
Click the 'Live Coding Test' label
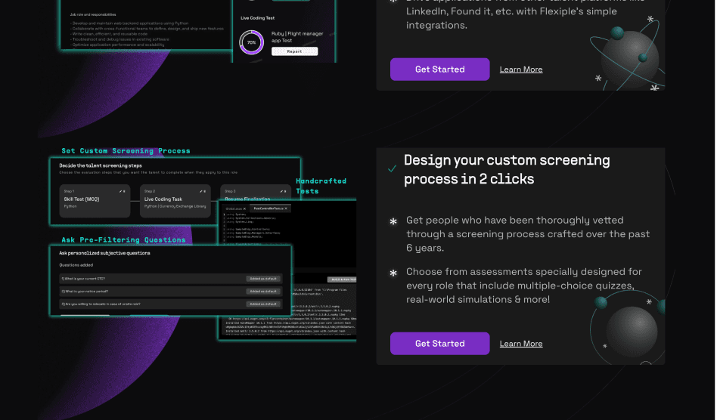coord(257,18)
